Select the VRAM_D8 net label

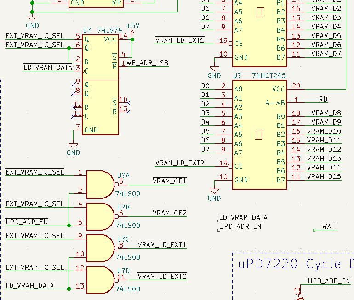point(326,113)
